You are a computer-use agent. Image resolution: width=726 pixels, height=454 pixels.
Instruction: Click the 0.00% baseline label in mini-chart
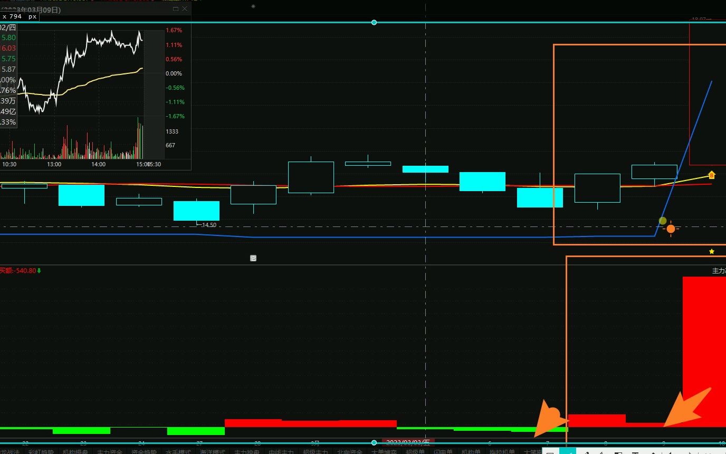point(174,73)
